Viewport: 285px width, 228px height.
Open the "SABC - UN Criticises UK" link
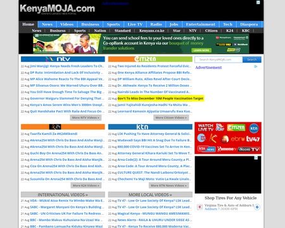pos(67,213)
